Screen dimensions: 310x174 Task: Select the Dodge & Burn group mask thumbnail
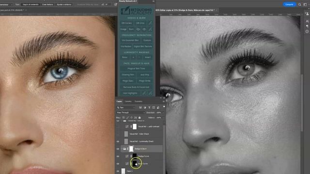pos(131,149)
